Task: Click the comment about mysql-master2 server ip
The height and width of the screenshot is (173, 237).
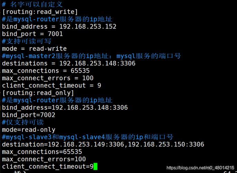Action: pyautogui.click(x=91, y=56)
